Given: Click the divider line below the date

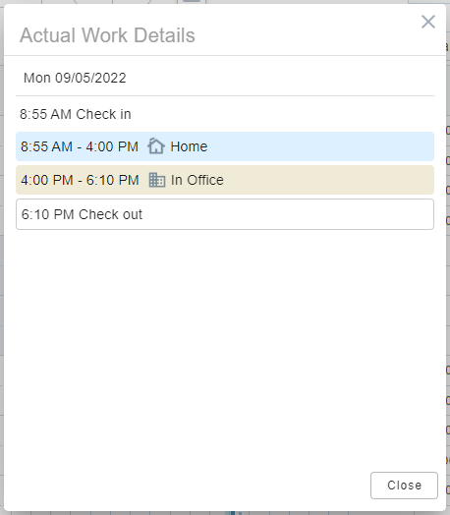Looking at the screenshot, I should pyautogui.click(x=225, y=96).
